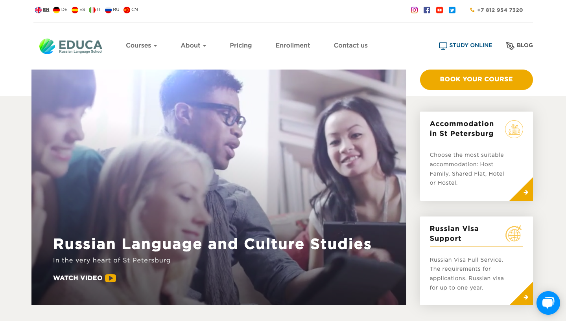566x321 pixels.
Task: Switch language to German (DE)
Action: [x=60, y=10]
